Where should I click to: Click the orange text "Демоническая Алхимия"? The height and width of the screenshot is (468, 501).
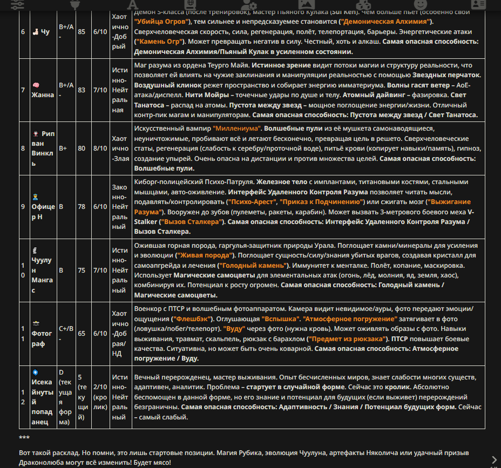pyautogui.click(x=385, y=22)
